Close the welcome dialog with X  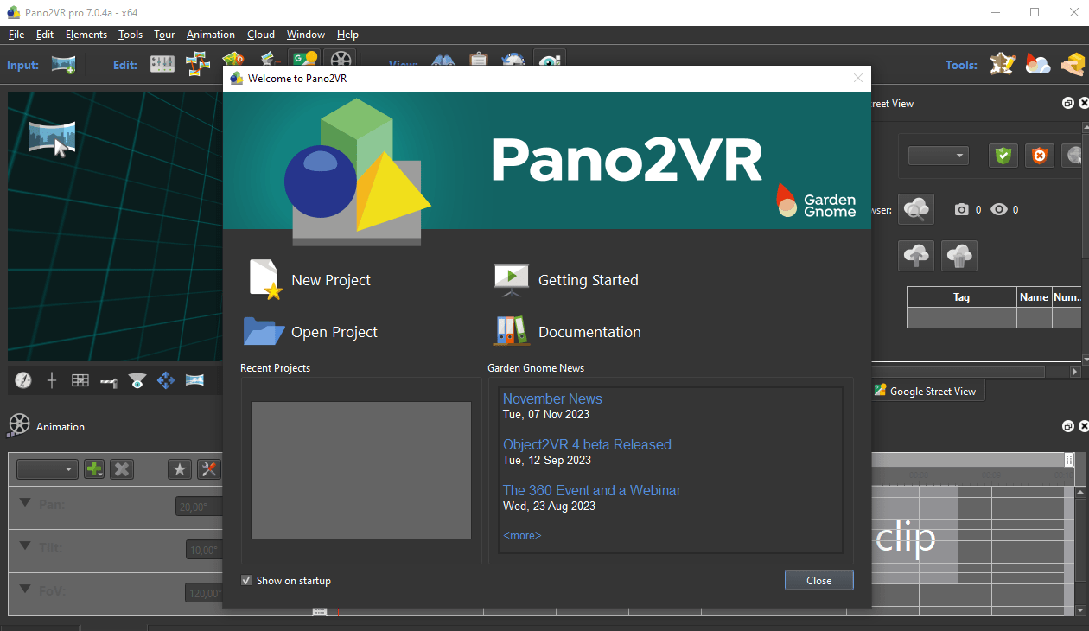tap(858, 78)
